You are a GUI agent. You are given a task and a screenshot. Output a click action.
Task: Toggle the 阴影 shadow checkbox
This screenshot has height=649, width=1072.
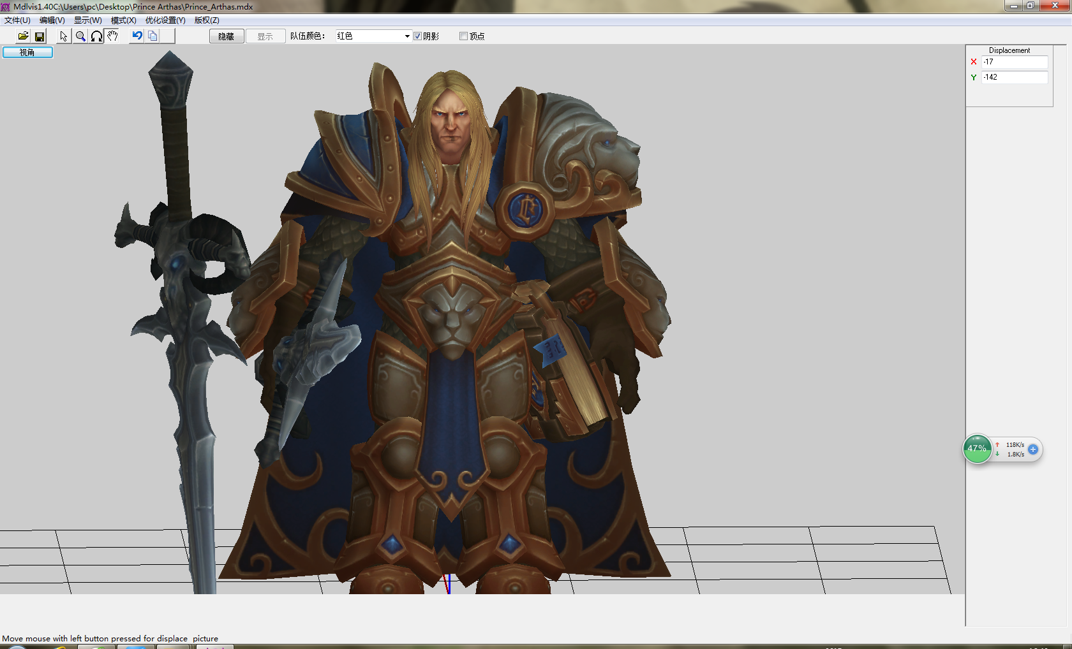[417, 36]
